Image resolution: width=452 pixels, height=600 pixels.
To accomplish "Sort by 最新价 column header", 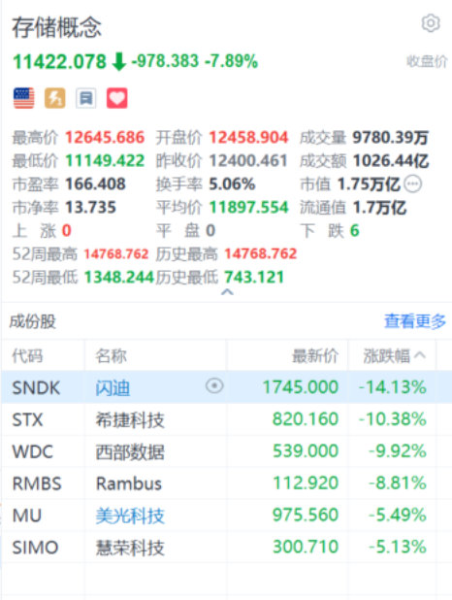I will click(x=315, y=356).
